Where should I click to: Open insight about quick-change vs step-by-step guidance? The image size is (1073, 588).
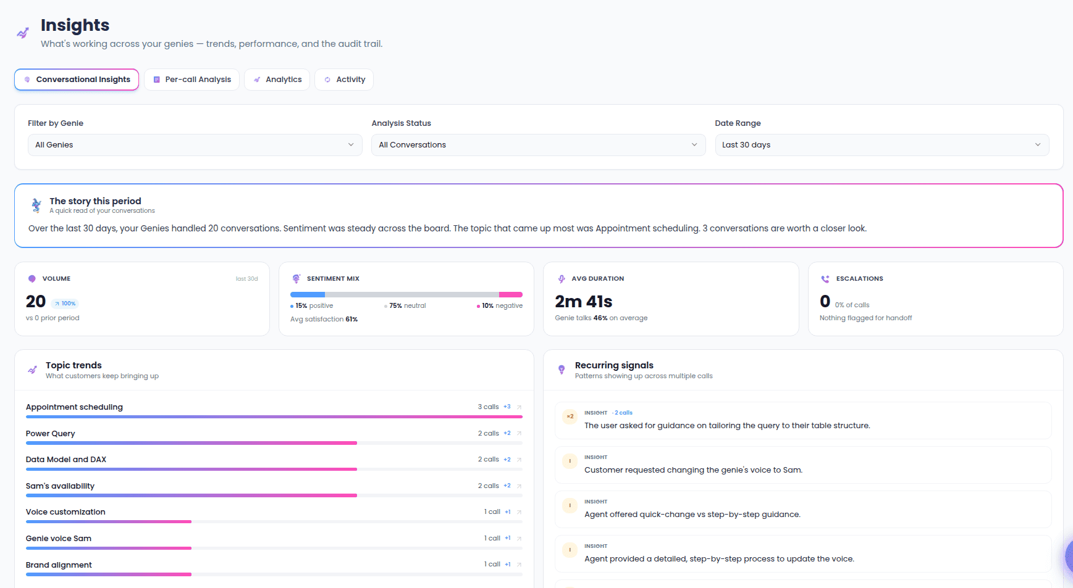tap(803, 510)
